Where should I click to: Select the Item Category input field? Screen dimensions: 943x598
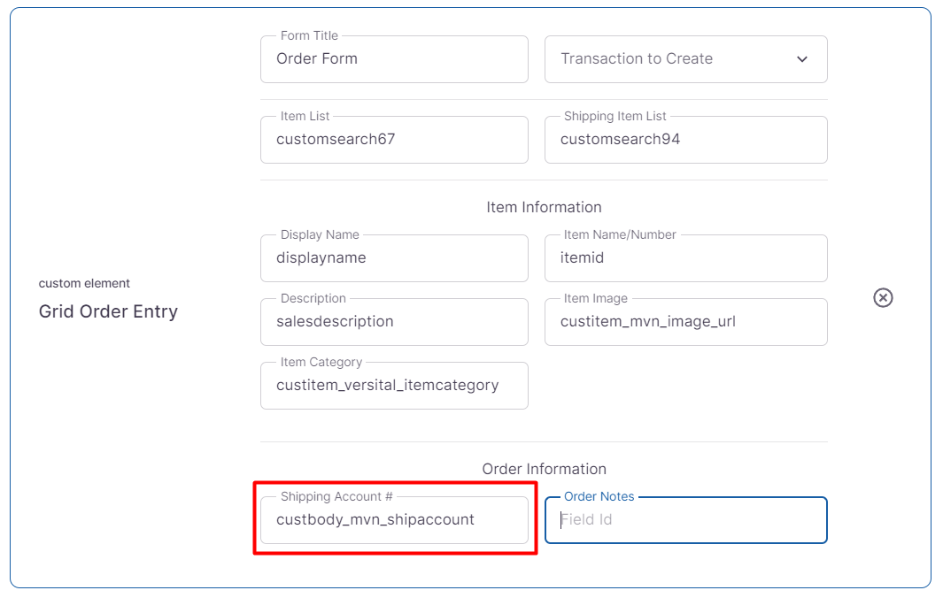point(394,386)
